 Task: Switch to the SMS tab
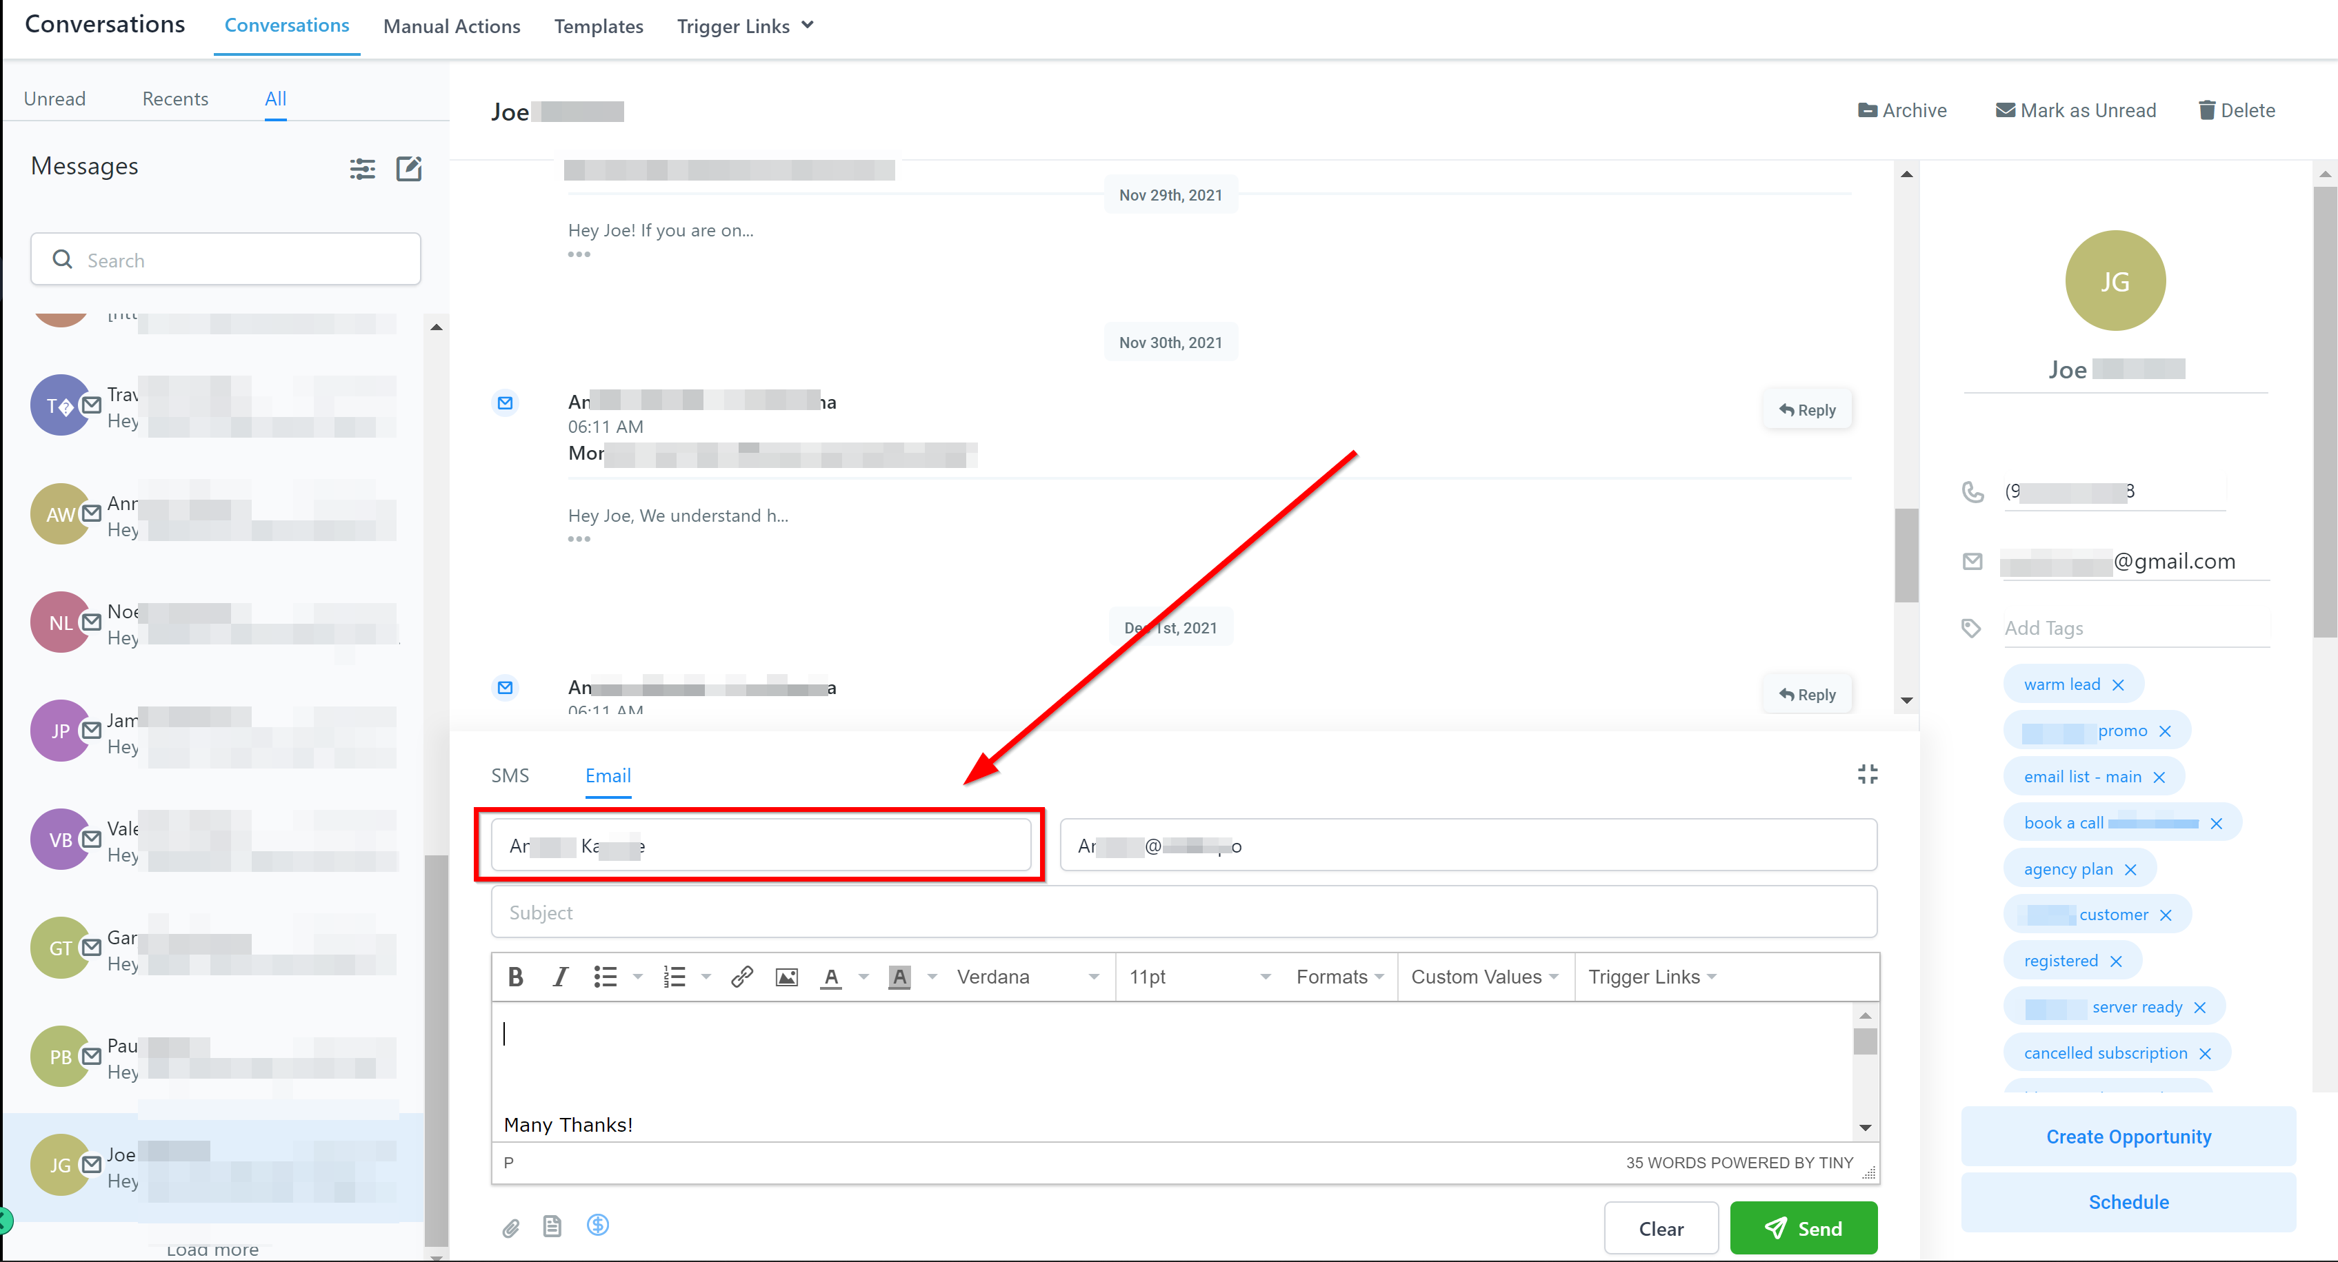(509, 775)
